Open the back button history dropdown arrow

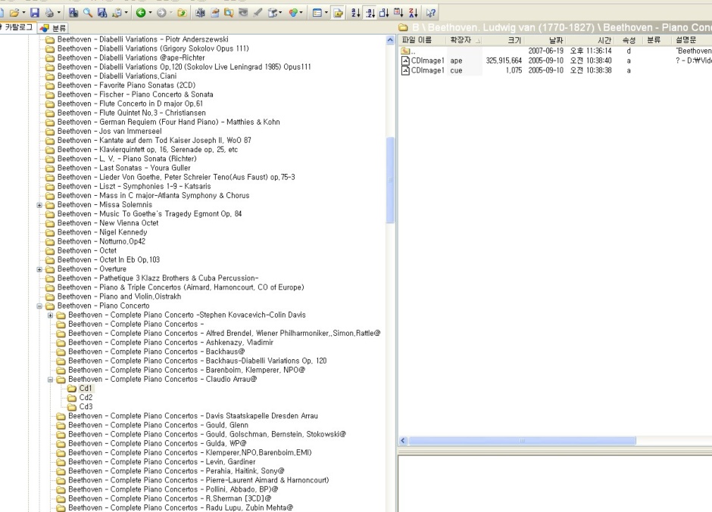coord(150,13)
